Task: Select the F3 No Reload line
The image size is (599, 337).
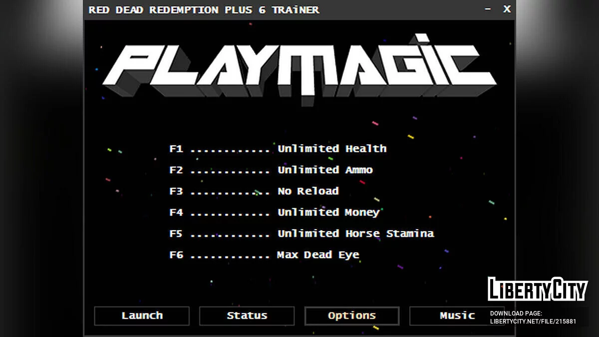Action: click(254, 191)
